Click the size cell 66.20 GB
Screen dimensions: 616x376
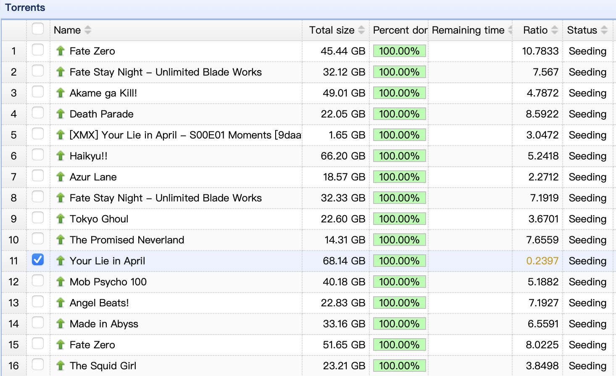pos(343,156)
